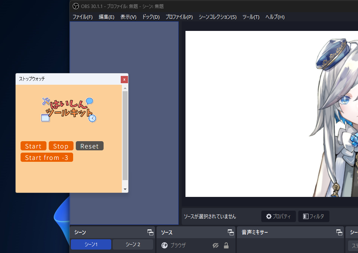
Task: Open the プロファイル(P) menu
Action: click(179, 17)
